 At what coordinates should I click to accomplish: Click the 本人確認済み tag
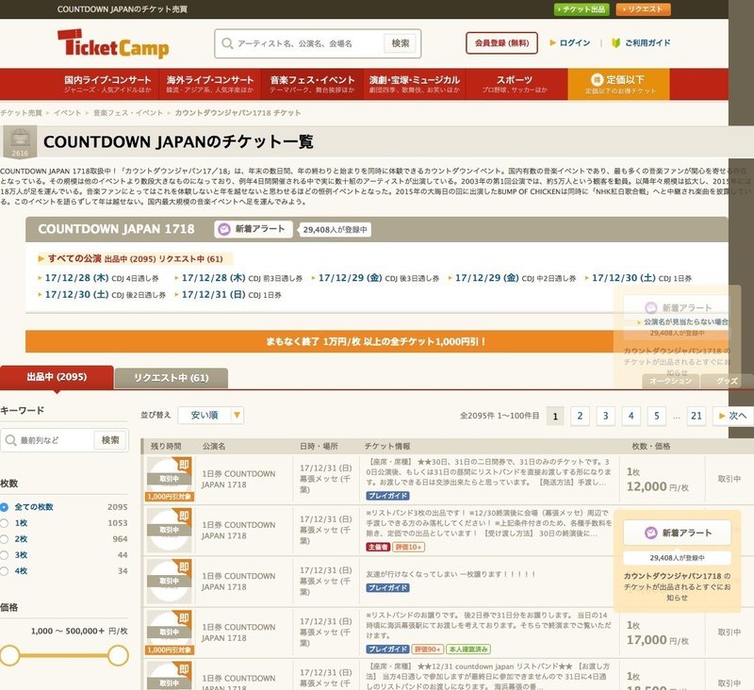click(x=467, y=649)
